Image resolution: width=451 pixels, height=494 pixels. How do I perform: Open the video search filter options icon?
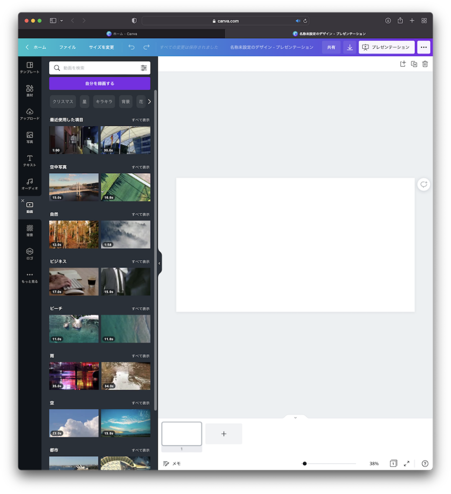(143, 68)
